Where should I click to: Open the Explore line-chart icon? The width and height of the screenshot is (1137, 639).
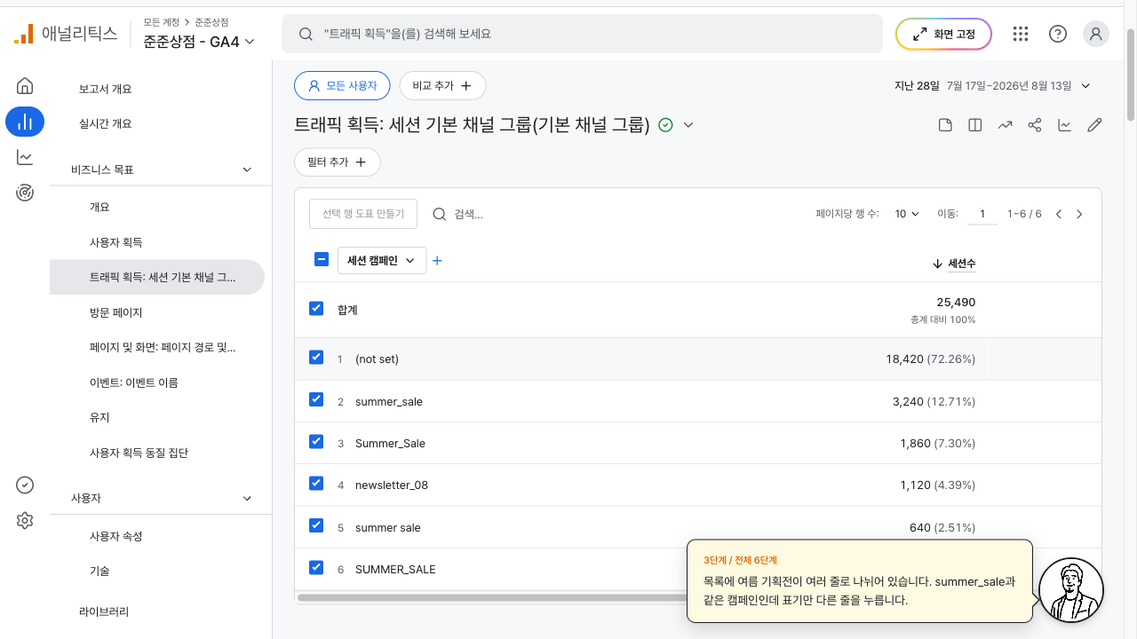click(x=25, y=157)
